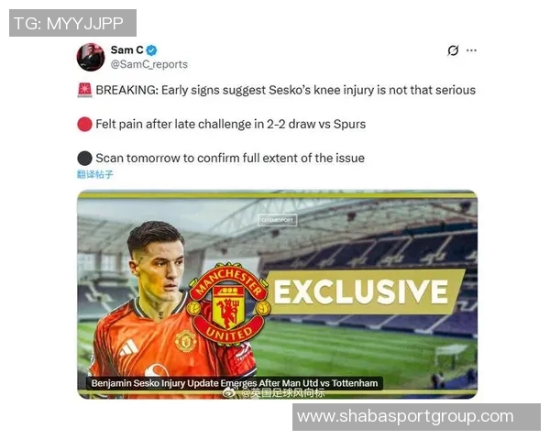Screen dimensions: 550x440
Task: Click the Sam C display name
Action: click(127, 50)
